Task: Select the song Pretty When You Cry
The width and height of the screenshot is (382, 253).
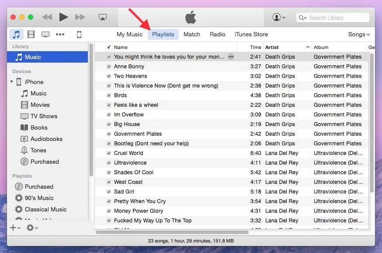Action: [140, 201]
